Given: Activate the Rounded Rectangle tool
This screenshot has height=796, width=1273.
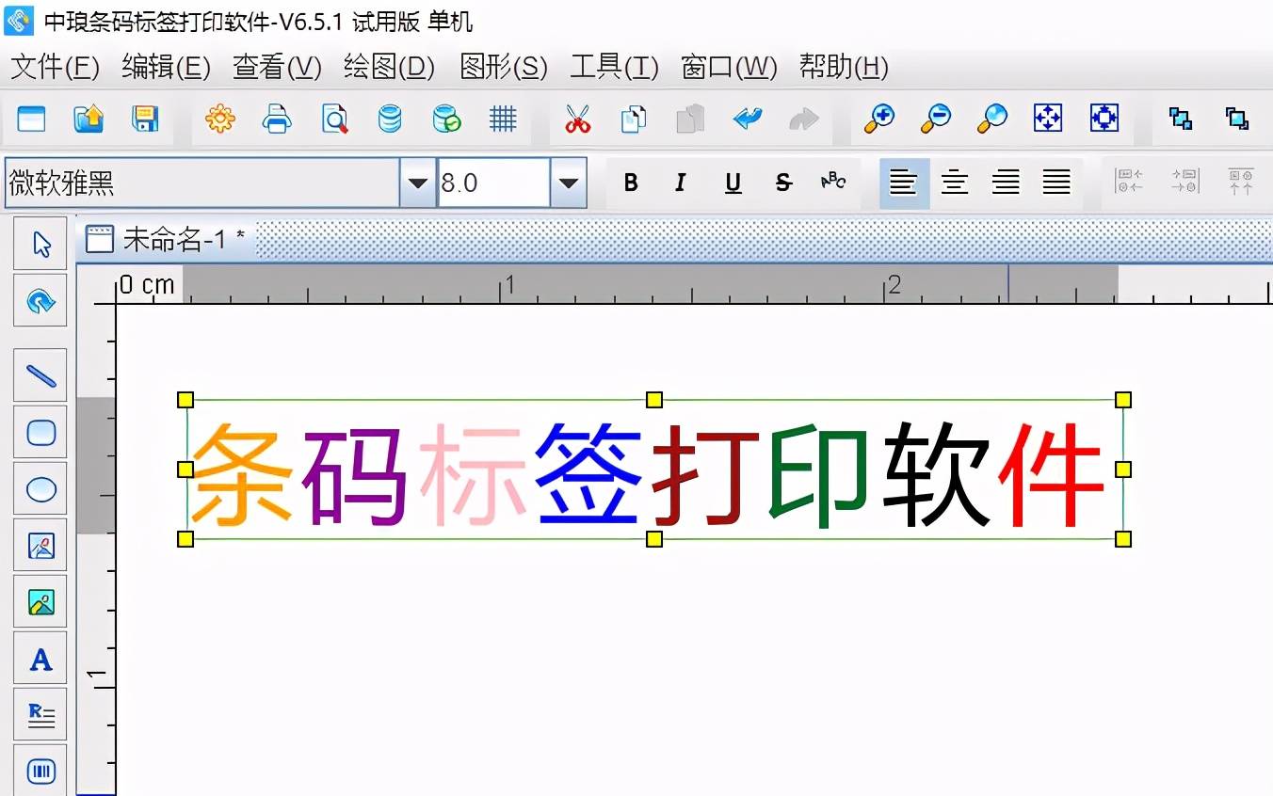Looking at the screenshot, I should point(40,432).
